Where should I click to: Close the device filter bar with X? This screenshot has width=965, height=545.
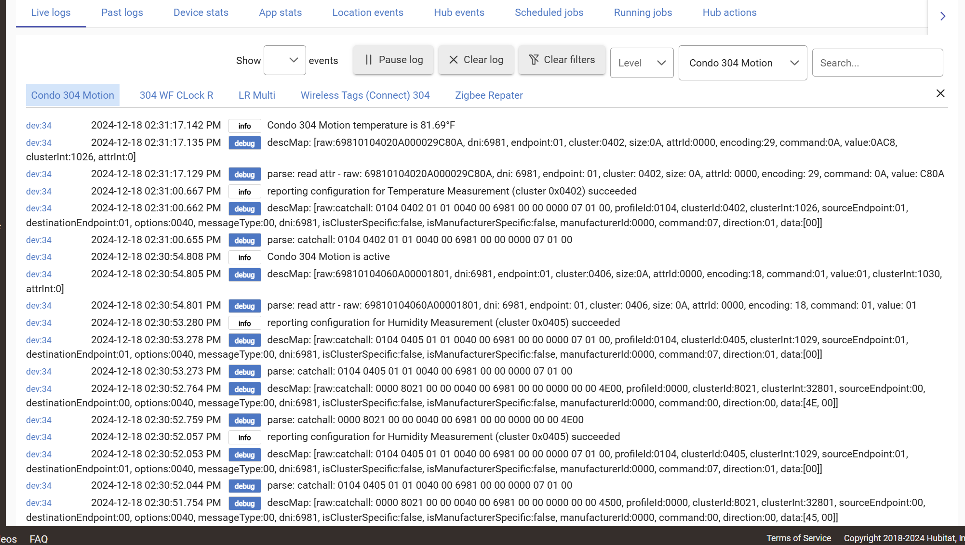(x=940, y=93)
